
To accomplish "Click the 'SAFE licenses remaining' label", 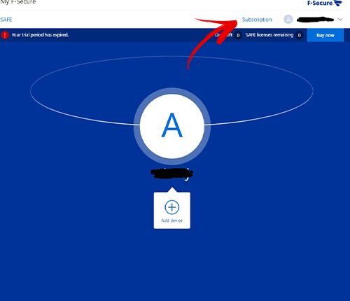I will 269,35.
